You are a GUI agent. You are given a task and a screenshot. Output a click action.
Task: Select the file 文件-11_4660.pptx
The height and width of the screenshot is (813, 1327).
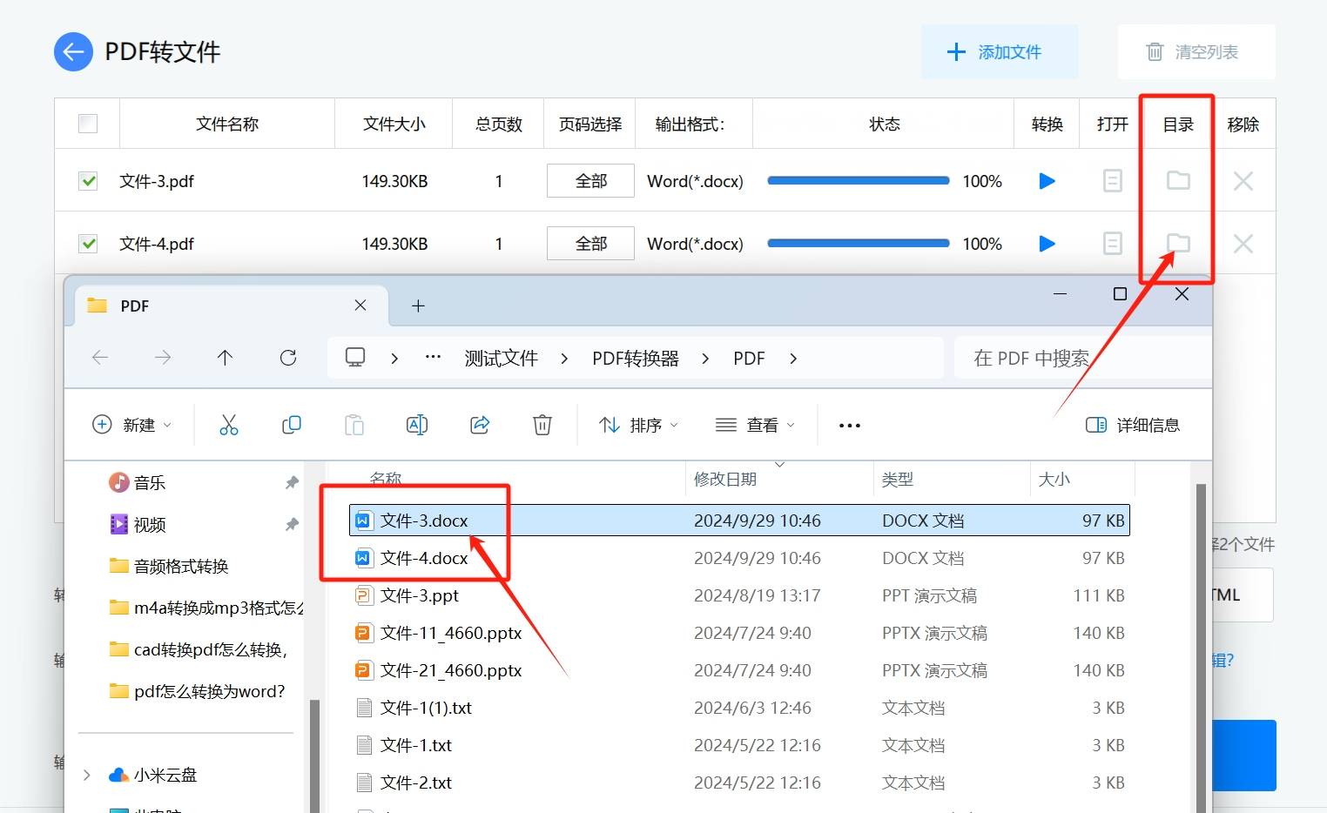(739, 633)
